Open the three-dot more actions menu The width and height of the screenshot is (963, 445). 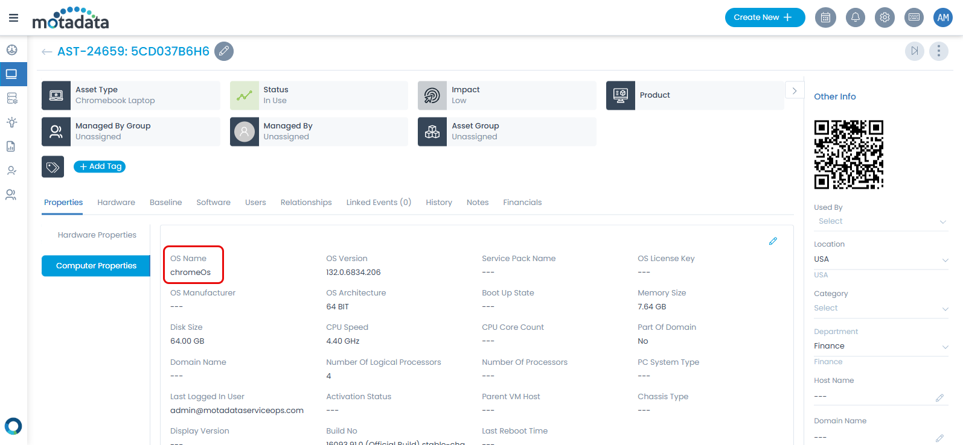tap(938, 51)
